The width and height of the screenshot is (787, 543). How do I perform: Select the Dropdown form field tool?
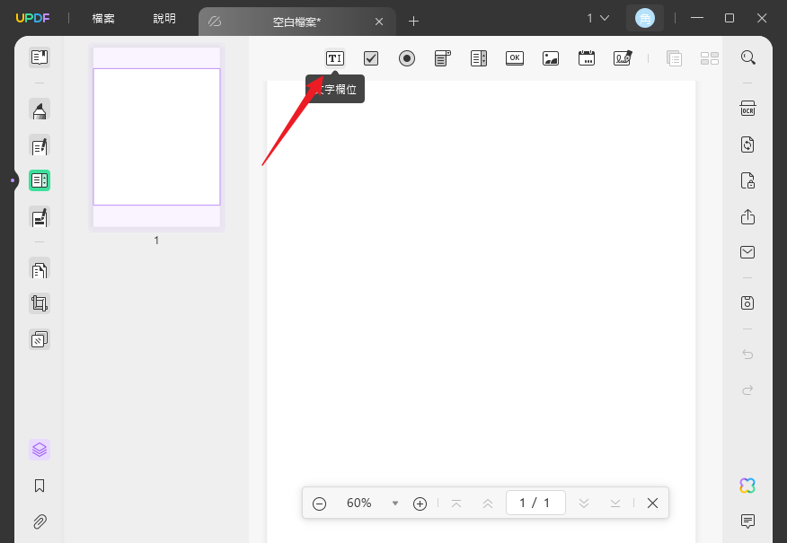pyautogui.click(x=443, y=58)
